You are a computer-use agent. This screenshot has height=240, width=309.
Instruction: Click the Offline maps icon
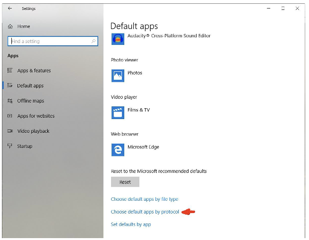(x=10, y=101)
